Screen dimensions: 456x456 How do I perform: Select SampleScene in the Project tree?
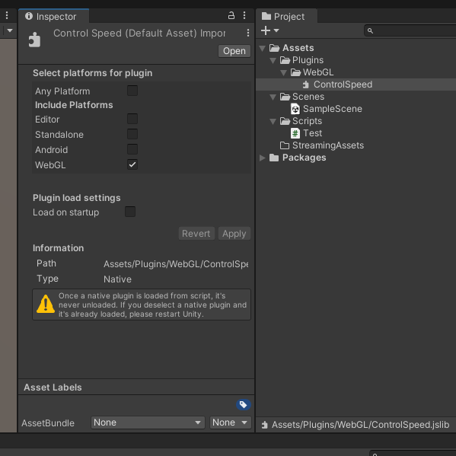[x=333, y=109]
